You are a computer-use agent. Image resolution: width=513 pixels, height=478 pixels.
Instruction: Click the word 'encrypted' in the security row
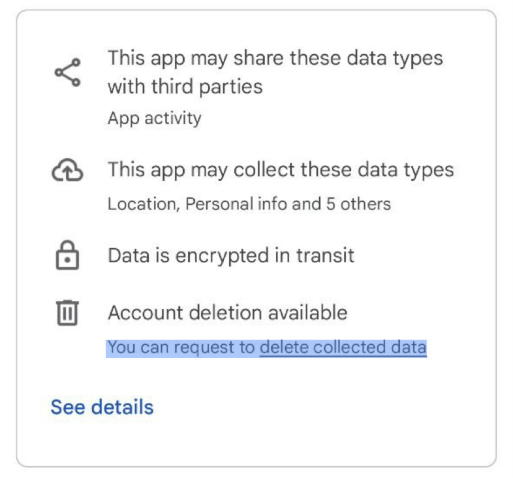[222, 256]
